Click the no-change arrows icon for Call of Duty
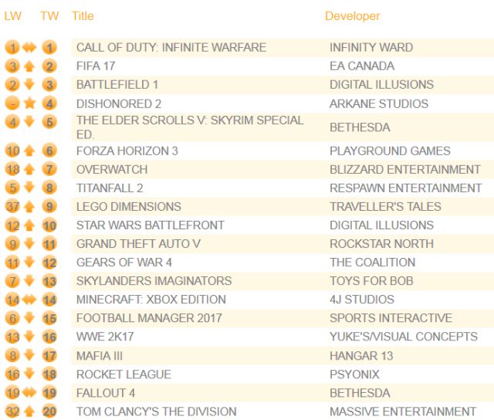 tap(30, 48)
